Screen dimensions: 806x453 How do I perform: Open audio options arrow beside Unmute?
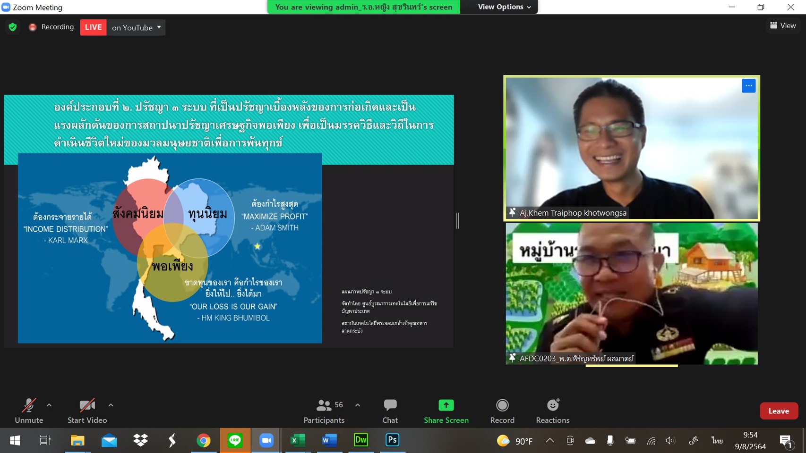coord(49,405)
